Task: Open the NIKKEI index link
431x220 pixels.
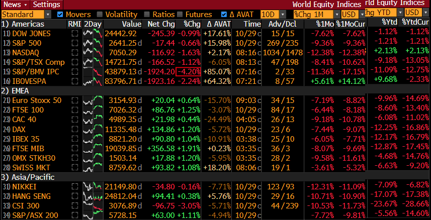Action: [x=24, y=187]
